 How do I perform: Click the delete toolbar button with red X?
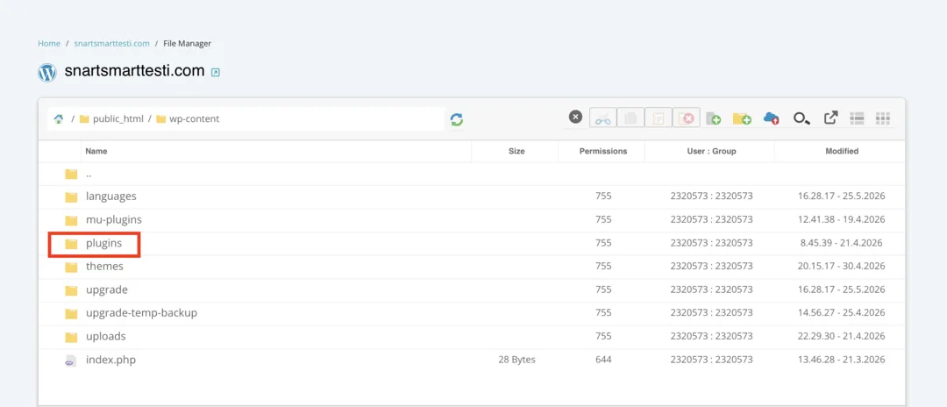pyautogui.click(x=686, y=118)
